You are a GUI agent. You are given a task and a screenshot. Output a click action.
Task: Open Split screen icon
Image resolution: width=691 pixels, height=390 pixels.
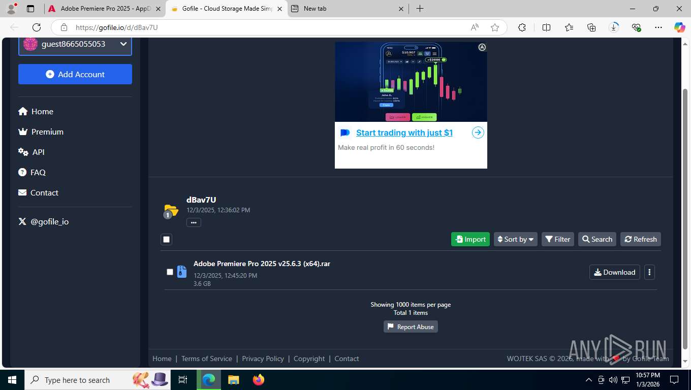(546, 27)
